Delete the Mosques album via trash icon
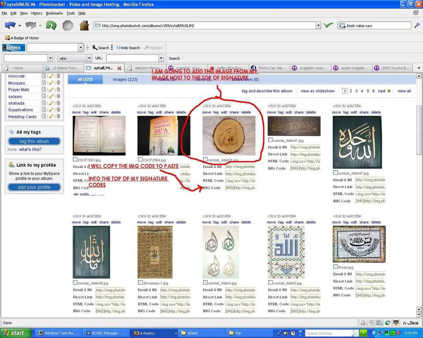Screen dimensions: 423x338 pos(58,83)
